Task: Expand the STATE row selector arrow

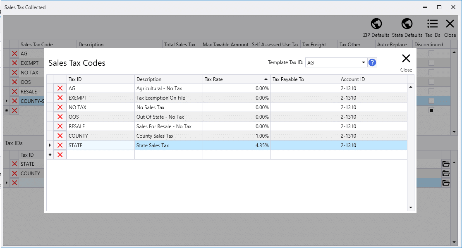Action: [49, 145]
